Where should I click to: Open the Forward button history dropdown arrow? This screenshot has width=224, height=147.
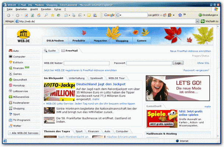(22, 15)
